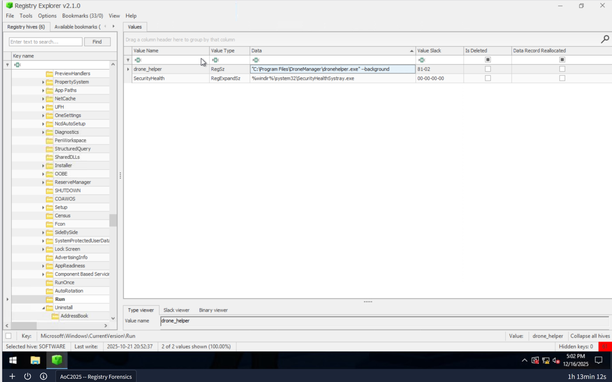Screen dimensions: 612x382
Task: Toggle the checkbox left of Key label
Action: tap(8, 336)
